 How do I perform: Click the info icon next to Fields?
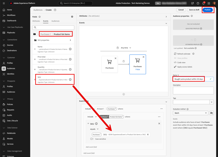pyautogui.click(x=40, y=17)
